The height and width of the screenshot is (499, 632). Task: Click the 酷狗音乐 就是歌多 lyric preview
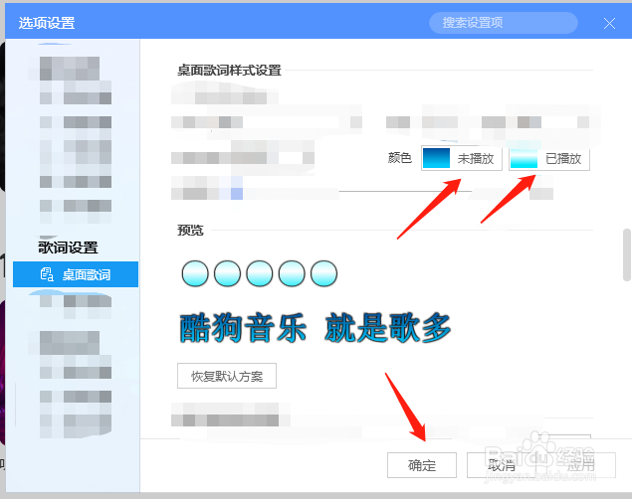tap(315, 328)
